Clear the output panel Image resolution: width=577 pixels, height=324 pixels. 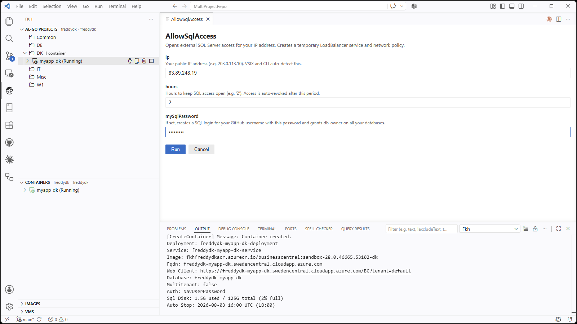coord(525,229)
